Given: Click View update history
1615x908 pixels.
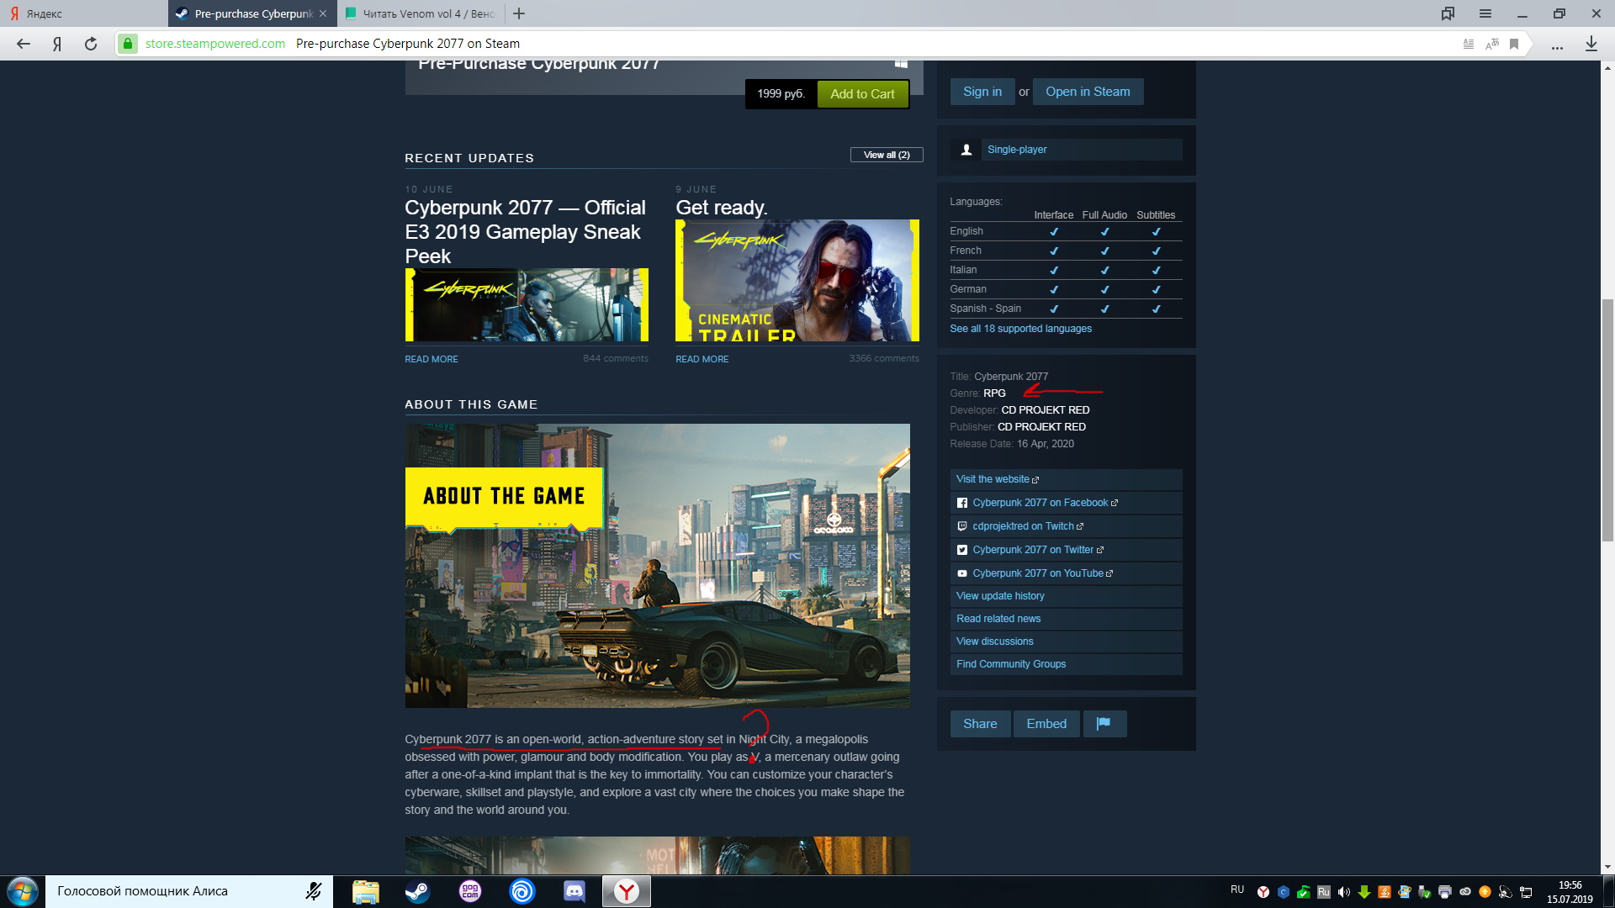Looking at the screenshot, I should click(x=1066, y=596).
